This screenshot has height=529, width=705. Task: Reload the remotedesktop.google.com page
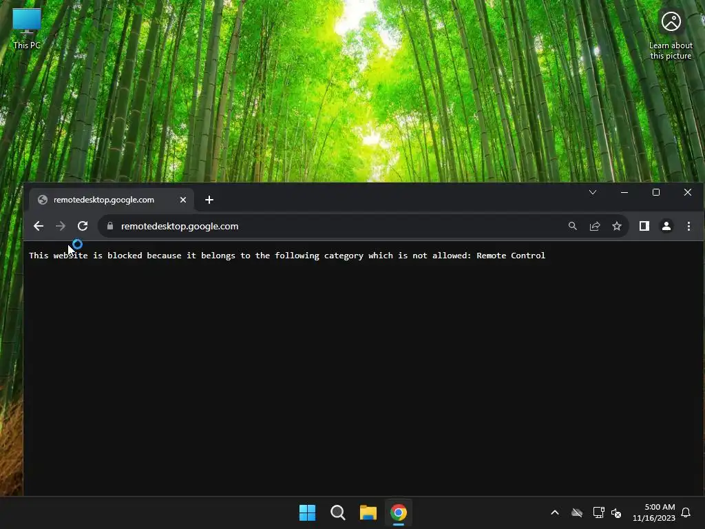[83, 226]
